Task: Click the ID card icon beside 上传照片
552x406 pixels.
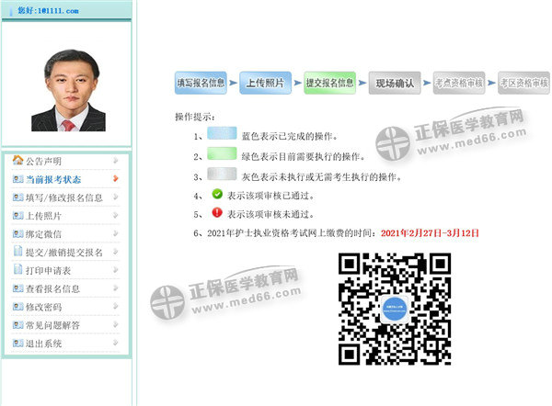Action: pos(17,215)
